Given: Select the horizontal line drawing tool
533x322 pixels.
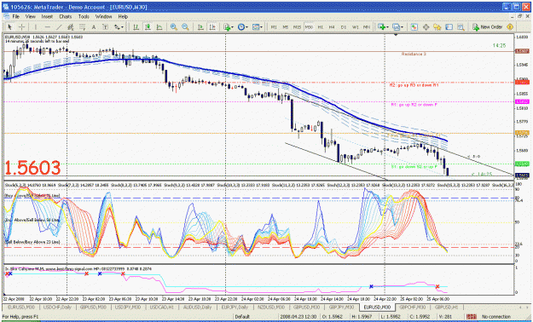Looking at the screenshot, I should [47, 27].
